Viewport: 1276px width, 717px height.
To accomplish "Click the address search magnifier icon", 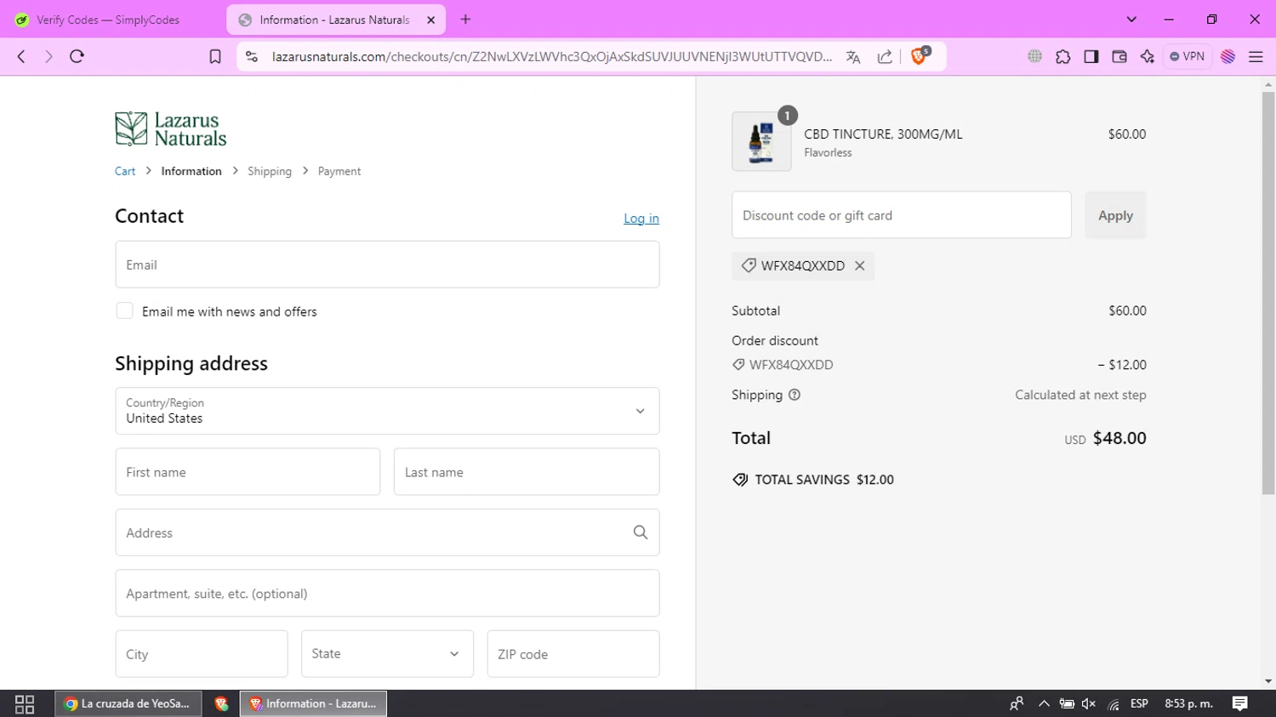I will pyautogui.click(x=641, y=532).
